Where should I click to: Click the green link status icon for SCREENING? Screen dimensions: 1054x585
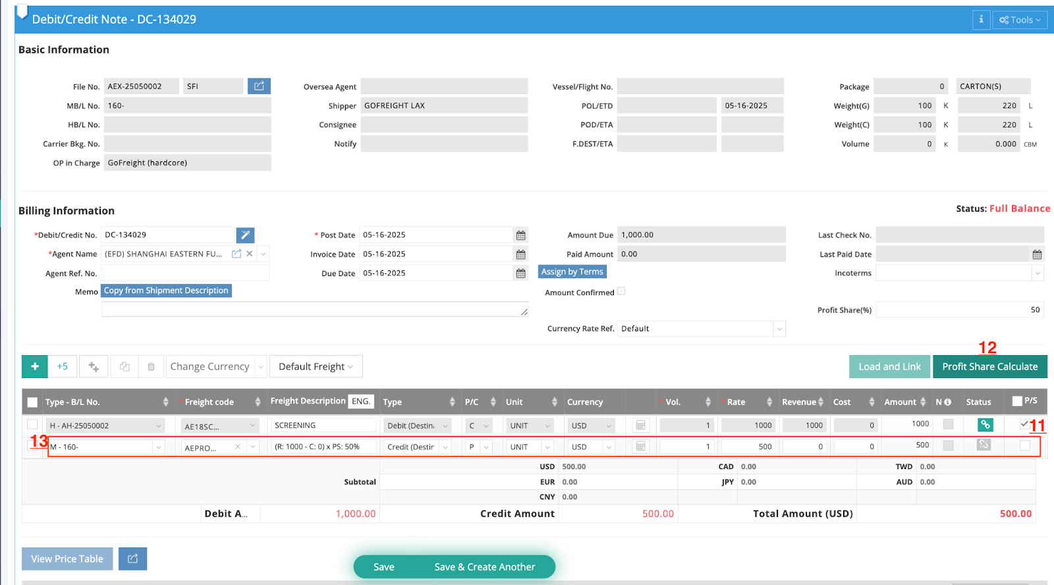tap(985, 426)
